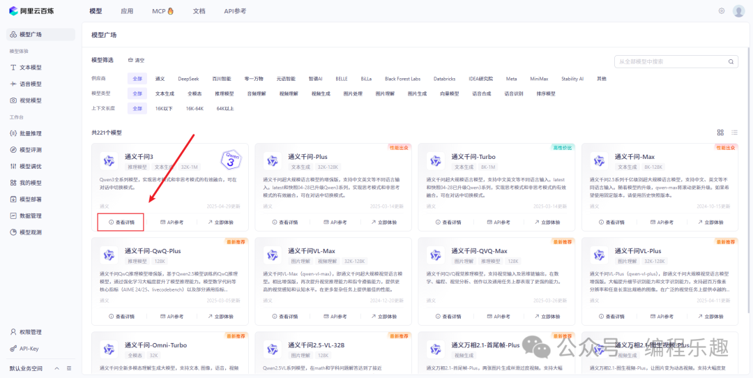
Task: Click 立即体验 for 通义千问3
Action: pyautogui.click(x=220, y=222)
